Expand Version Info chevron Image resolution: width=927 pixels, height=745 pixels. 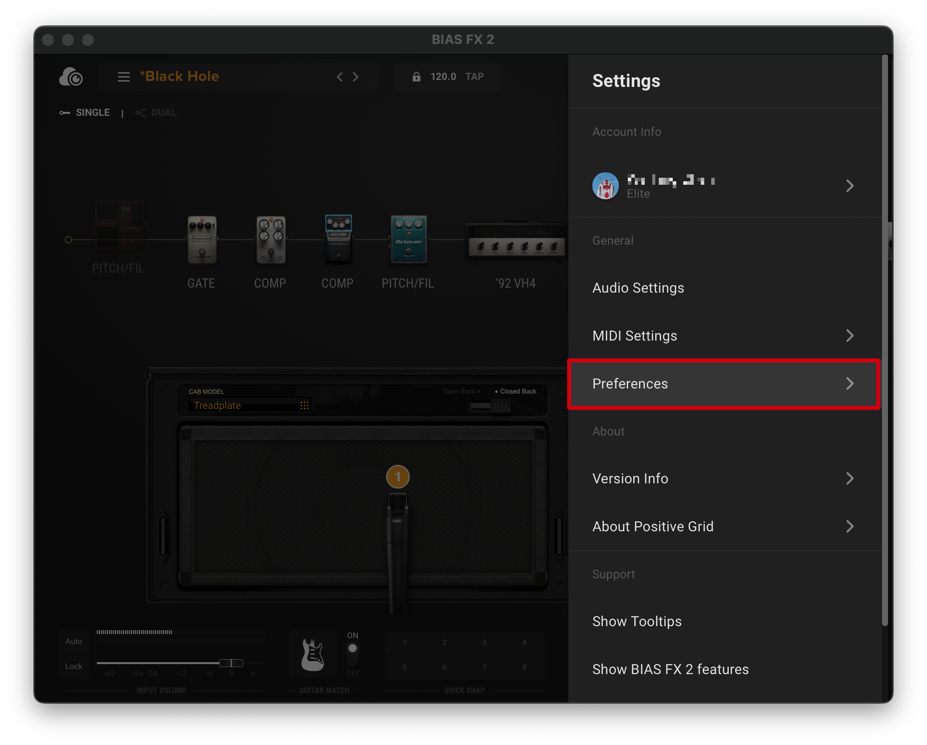(850, 478)
